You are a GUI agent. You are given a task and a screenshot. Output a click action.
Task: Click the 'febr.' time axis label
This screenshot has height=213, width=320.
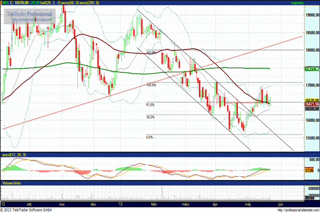154,204
